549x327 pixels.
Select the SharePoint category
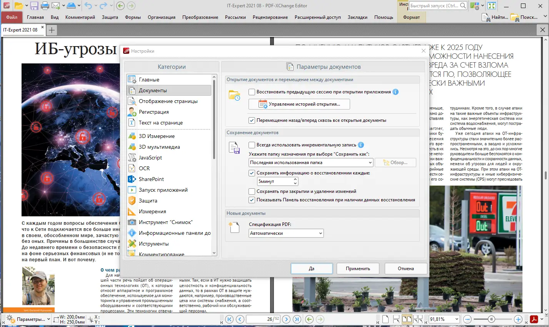tap(169, 179)
